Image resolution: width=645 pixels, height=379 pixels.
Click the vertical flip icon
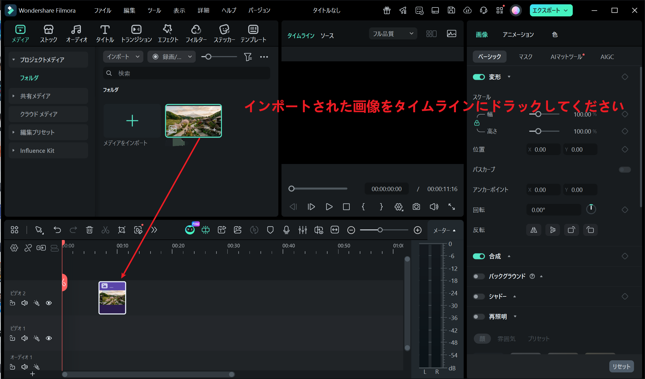553,230
